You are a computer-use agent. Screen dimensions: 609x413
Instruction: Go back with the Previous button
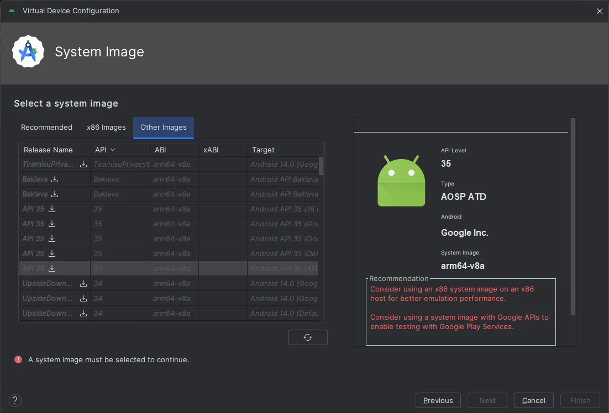pos(438,400)
